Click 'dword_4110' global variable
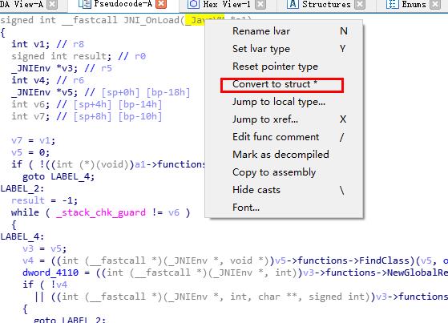The width and height of the screenshot is (448, 323). [x=50, y=273]
